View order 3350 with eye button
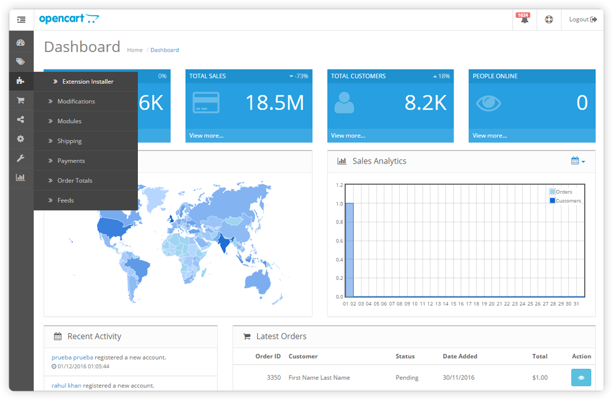613x400 pixels. [x=581, y=377]
